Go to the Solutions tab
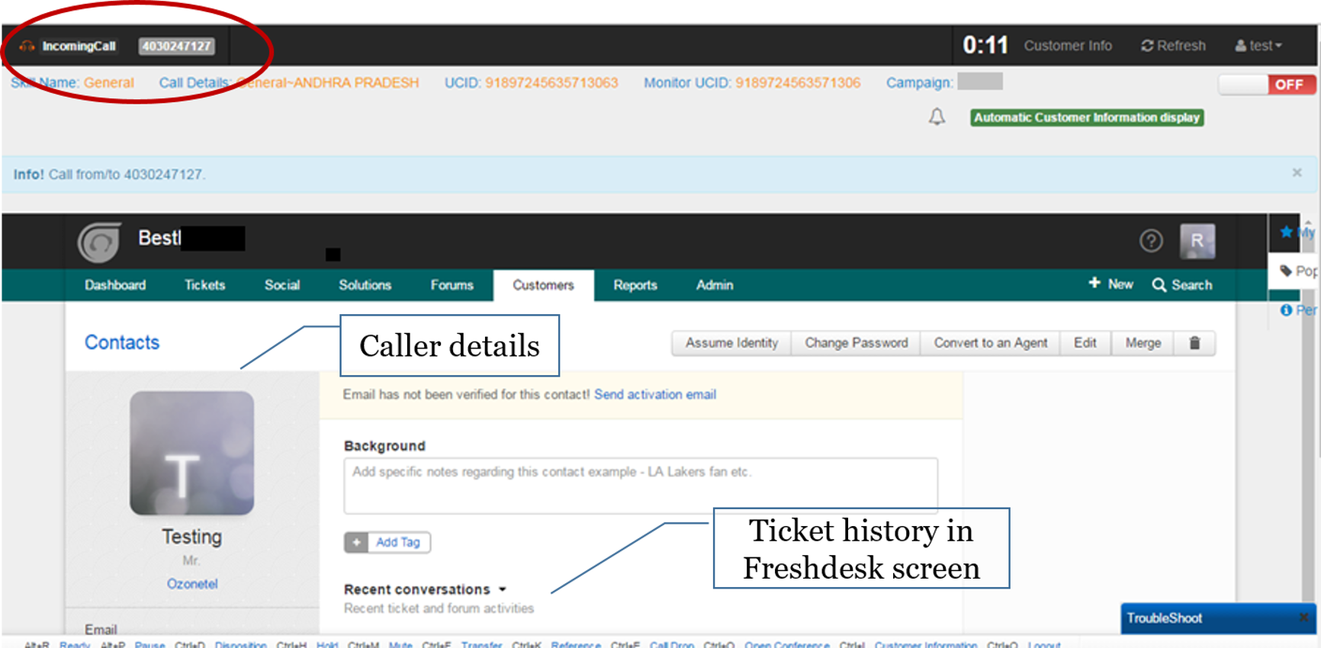 (365, 285)
